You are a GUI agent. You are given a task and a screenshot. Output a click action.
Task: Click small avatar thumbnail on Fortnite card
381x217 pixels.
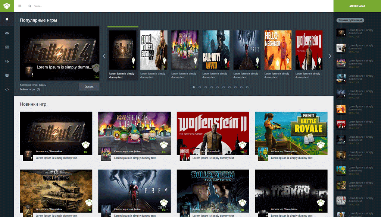tap(263, 154)
